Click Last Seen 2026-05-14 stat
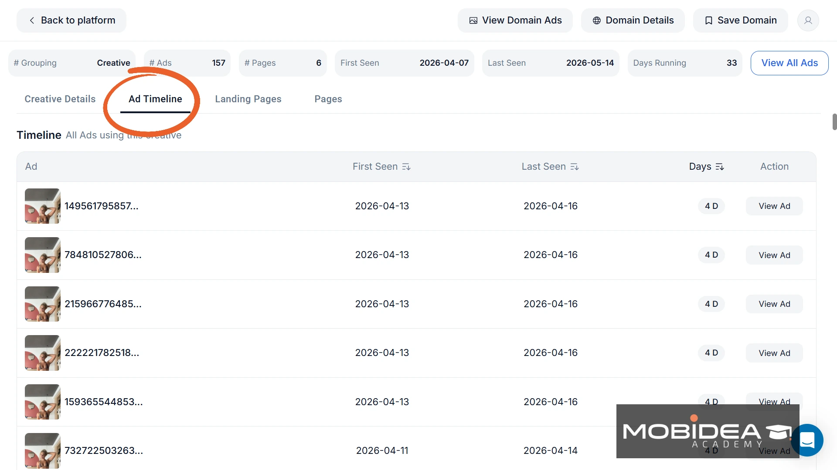 click(x=551, y=63)
